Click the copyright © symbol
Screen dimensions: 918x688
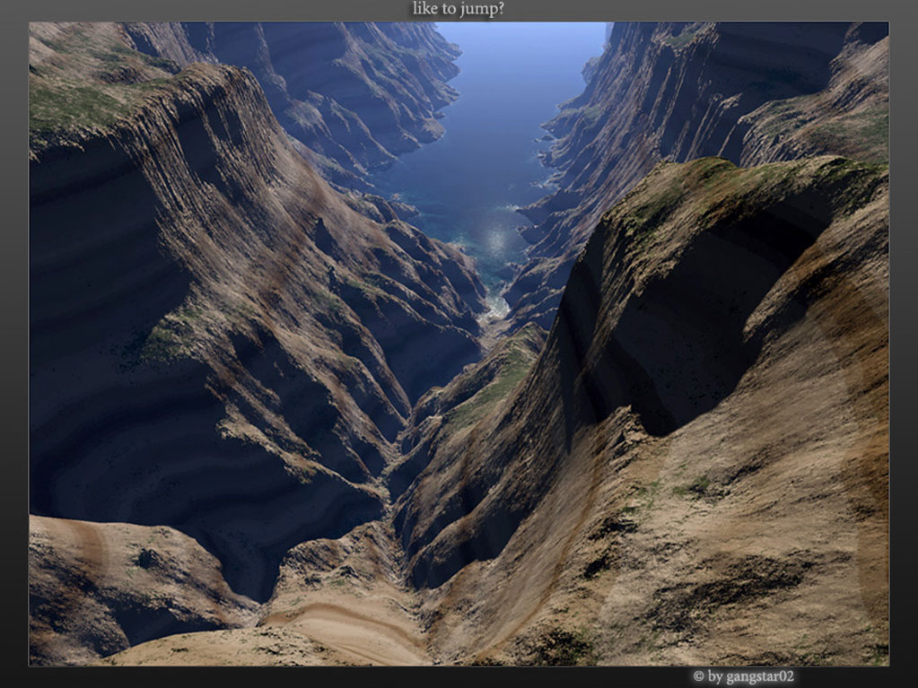(698, 676)
